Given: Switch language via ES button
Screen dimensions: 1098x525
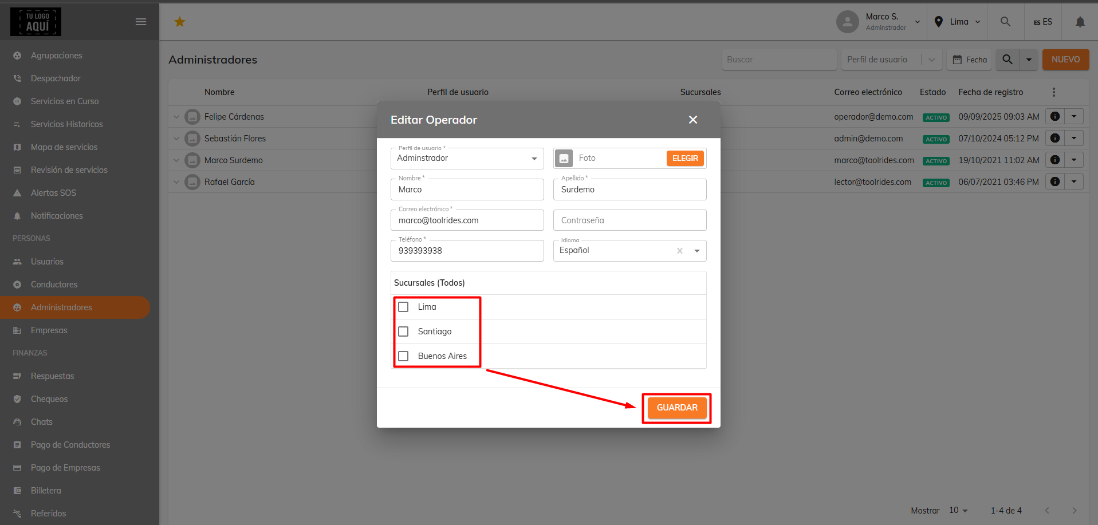Looking at the screenshot, I should (1043, 22).
